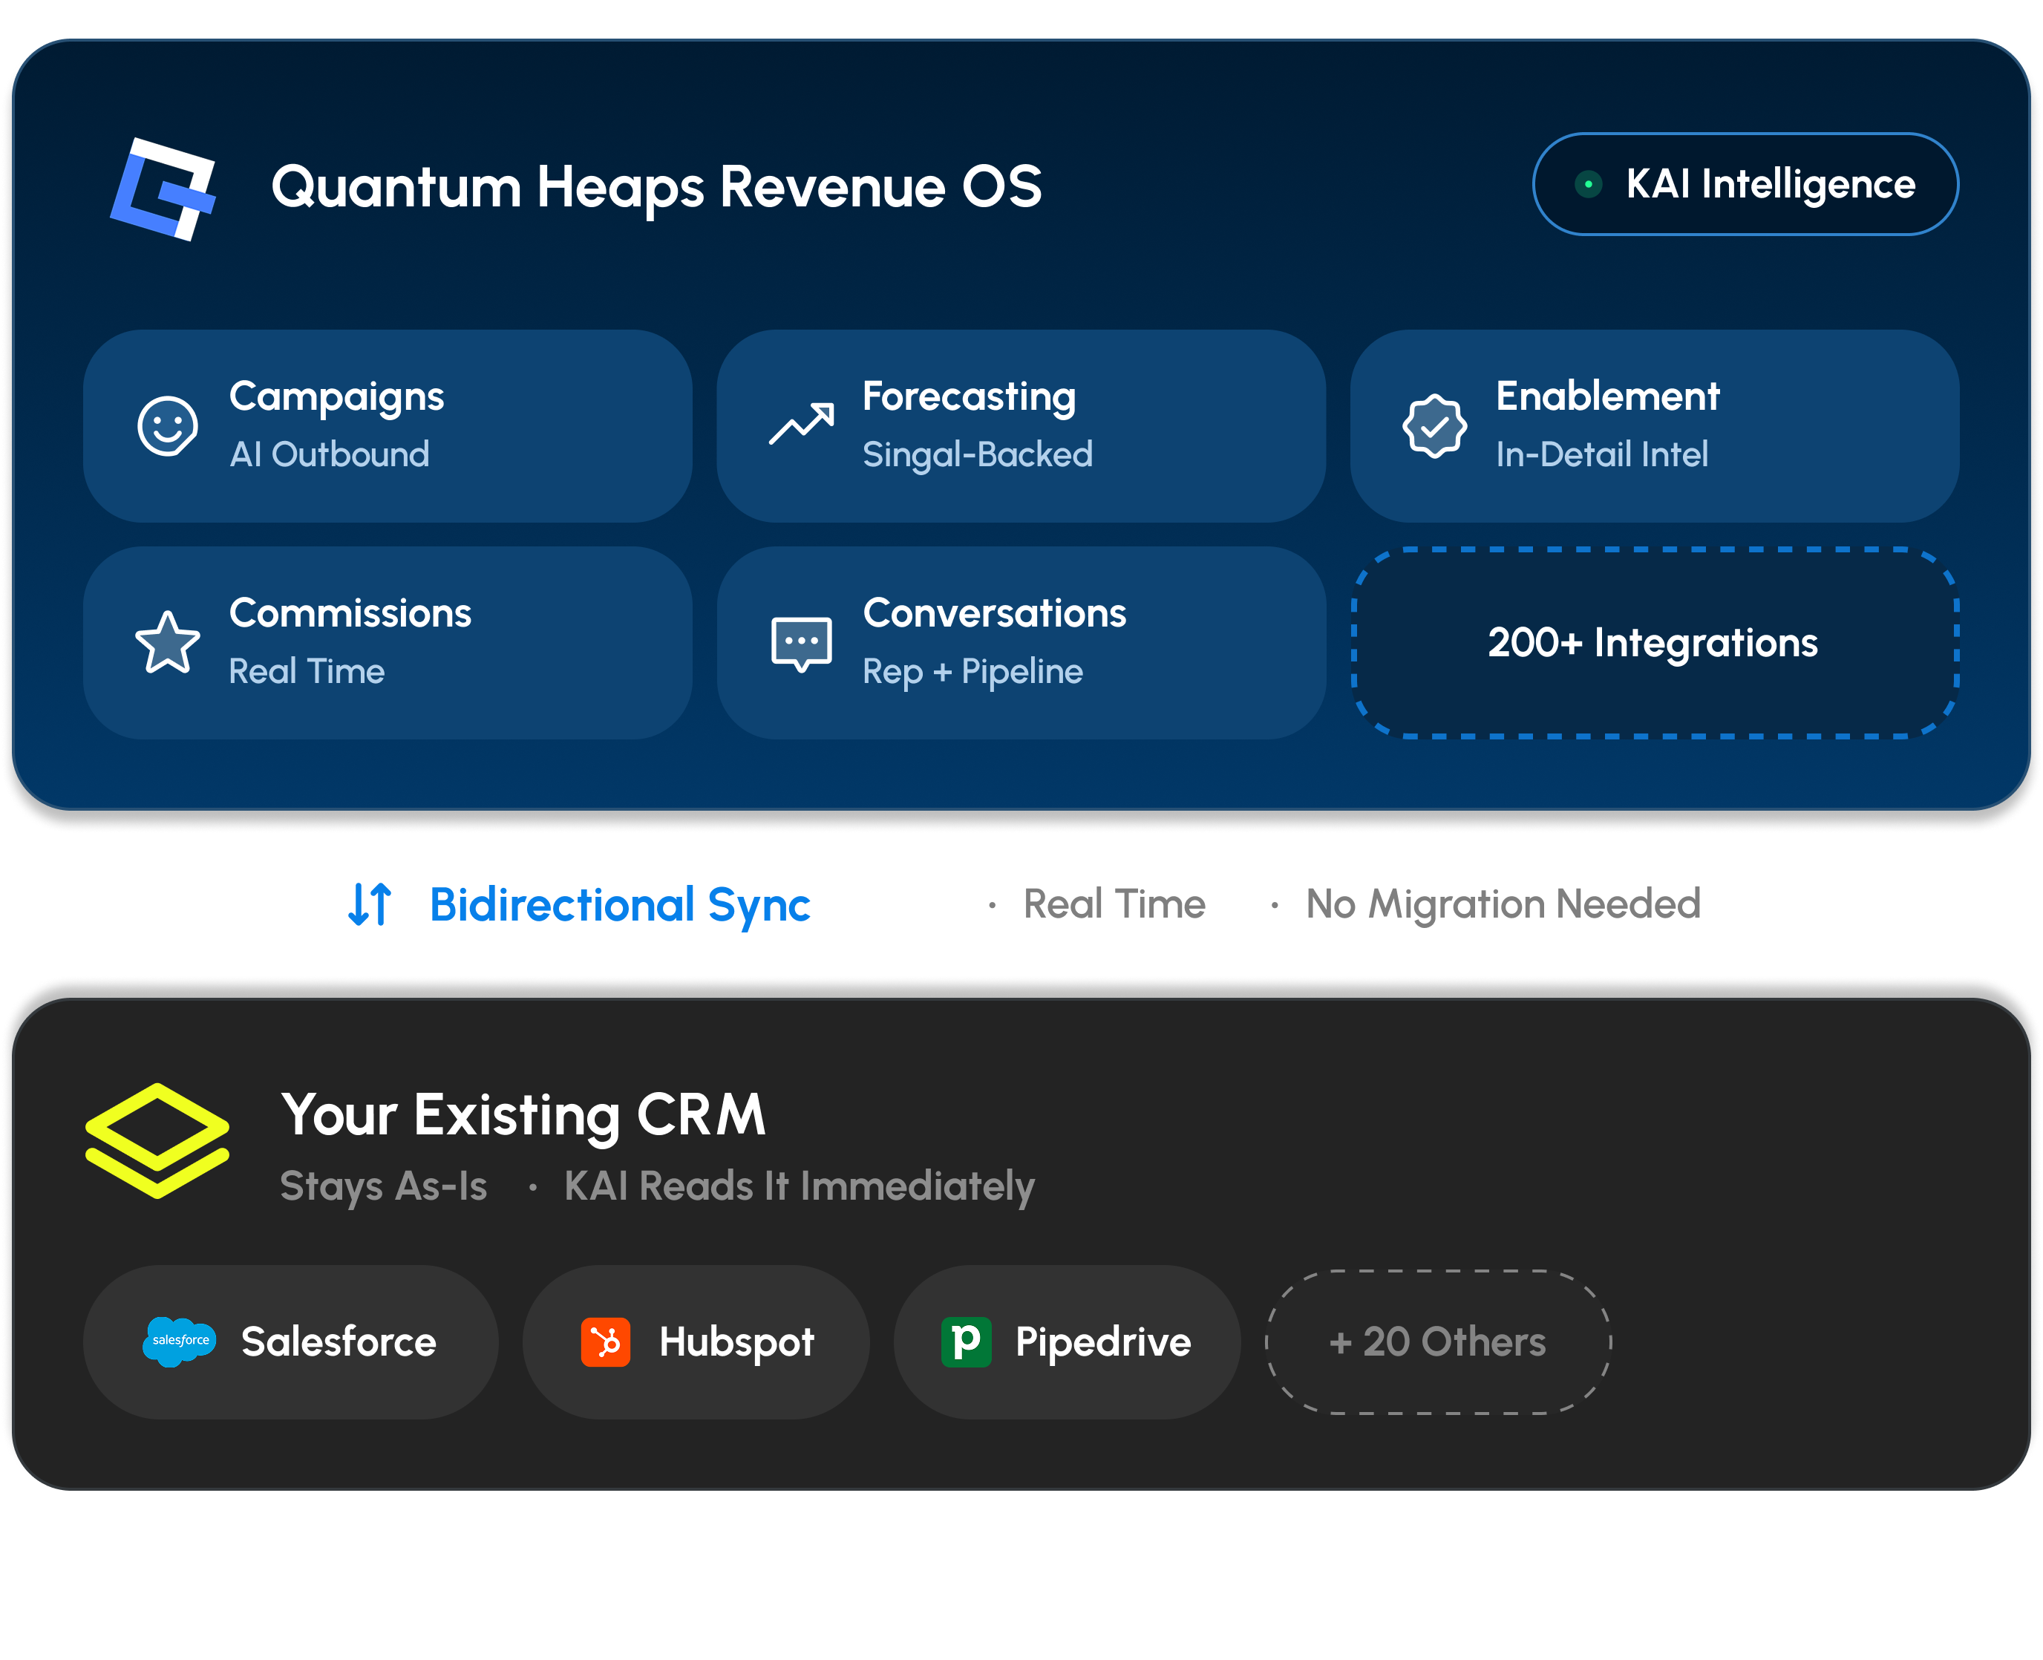The image size is (2043, 1660).
Task: Click the bidirectional sync arrows icon
Action: click(370, 903)
